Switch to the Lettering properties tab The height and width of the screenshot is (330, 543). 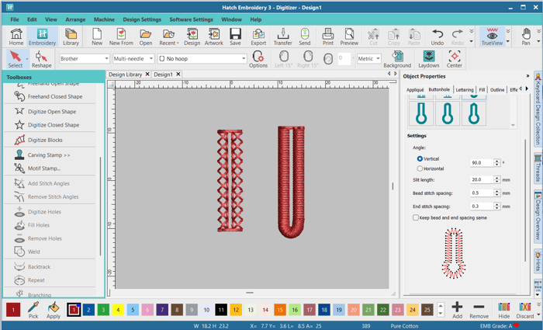pyautogui.click(x=464, y=90)
